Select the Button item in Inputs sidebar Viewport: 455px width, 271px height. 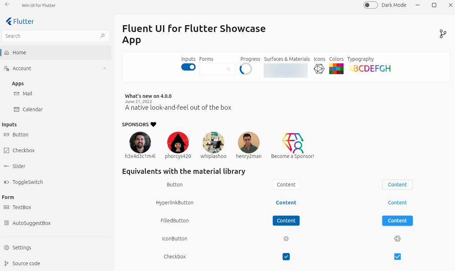[21, 134]
